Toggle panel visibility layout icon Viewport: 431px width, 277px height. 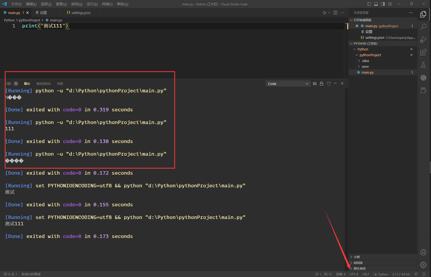pos(376,4)
